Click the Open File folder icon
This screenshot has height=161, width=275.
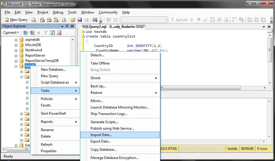coord(73,20)
